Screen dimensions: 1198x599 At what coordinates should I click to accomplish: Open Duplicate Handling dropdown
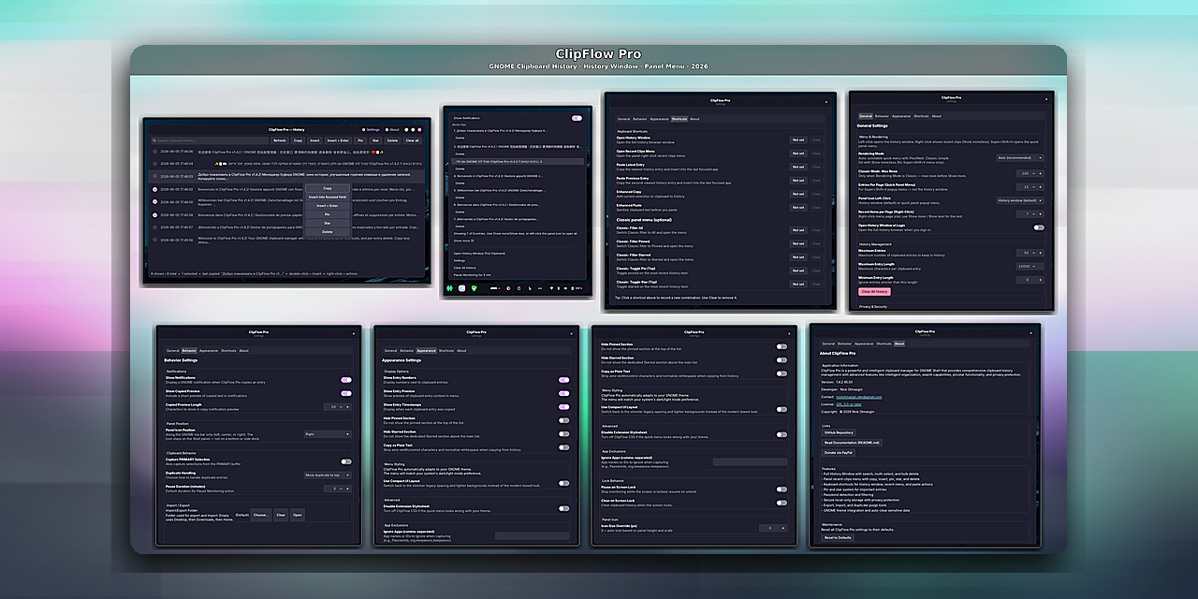pos(328,475)
